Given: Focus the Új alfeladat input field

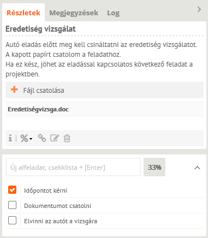Looking at the screenshot, I should pos(73,167).
